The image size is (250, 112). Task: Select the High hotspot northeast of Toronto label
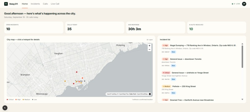(x=83, y=78)
